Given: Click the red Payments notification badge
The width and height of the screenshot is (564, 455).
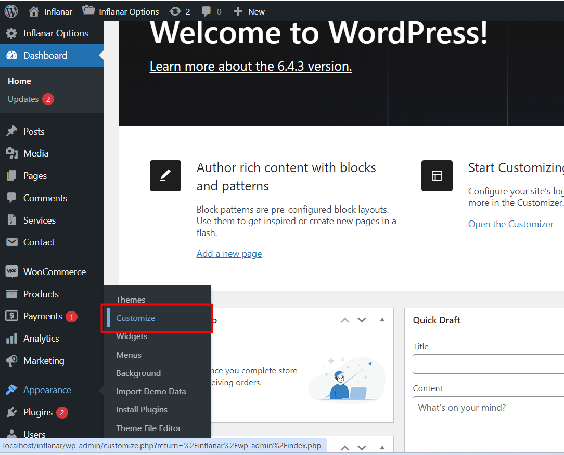Looking at the screenshot, I should [72, 317].
